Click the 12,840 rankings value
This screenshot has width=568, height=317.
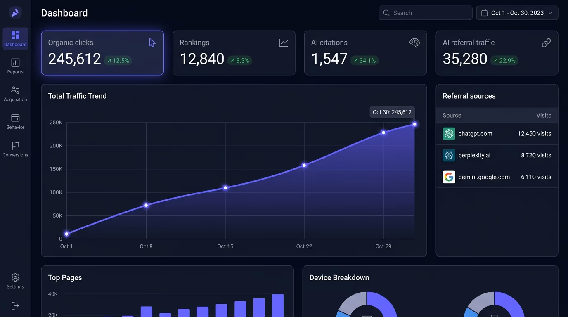click(202, 59)
